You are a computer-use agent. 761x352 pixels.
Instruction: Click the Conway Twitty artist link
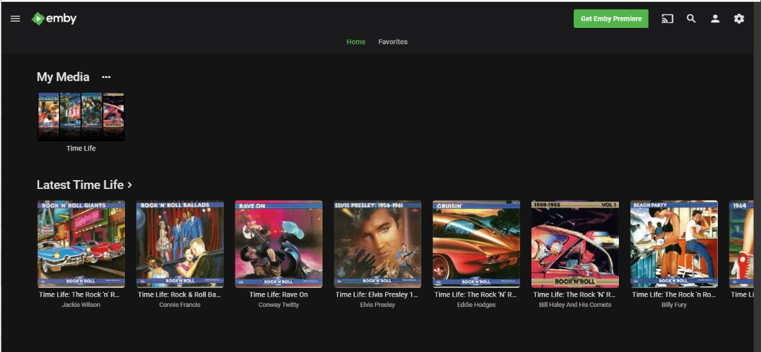[279, 305]
